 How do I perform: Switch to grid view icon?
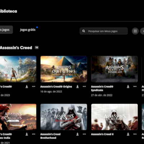[x=135, y=31]
